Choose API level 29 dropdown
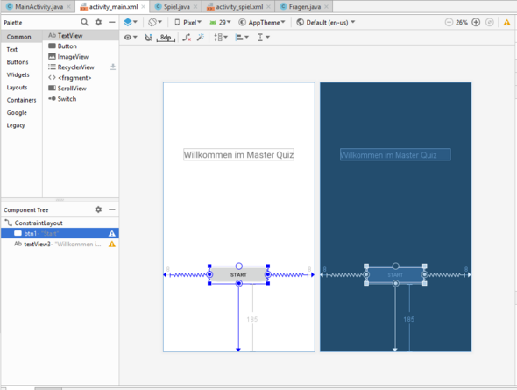 pos(220,22)
